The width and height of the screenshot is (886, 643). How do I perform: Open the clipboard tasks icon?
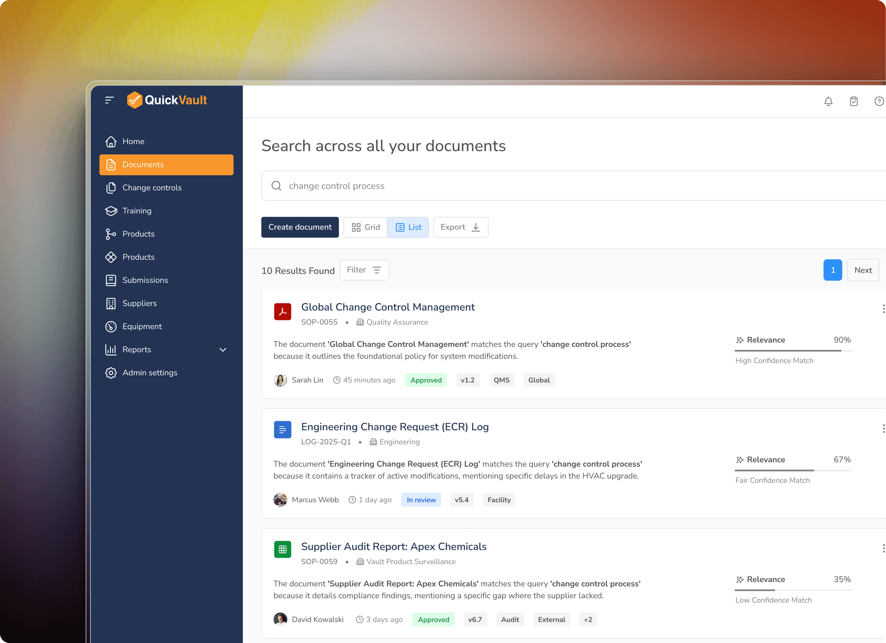(x=854, y=102)
